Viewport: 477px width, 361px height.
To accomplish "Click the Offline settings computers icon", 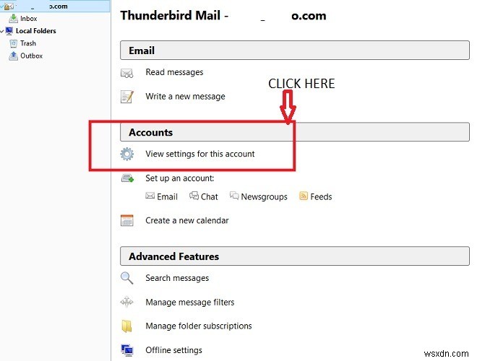I will click(x=127, y=350).
